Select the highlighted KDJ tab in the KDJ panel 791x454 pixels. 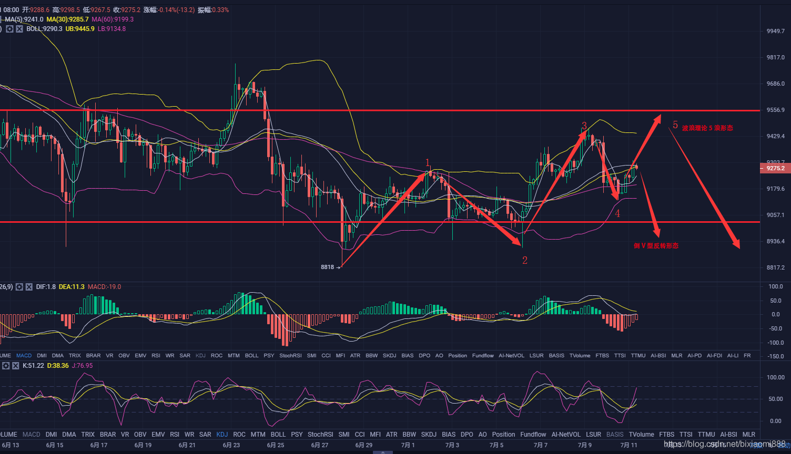[x=222, y=435]
